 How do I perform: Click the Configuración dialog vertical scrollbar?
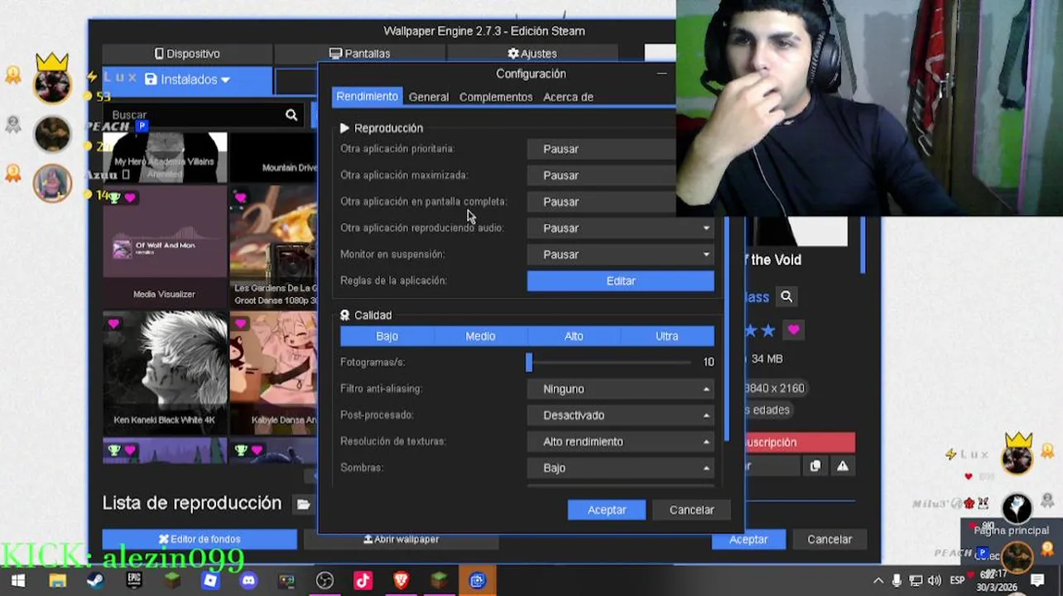coord(727,329)
